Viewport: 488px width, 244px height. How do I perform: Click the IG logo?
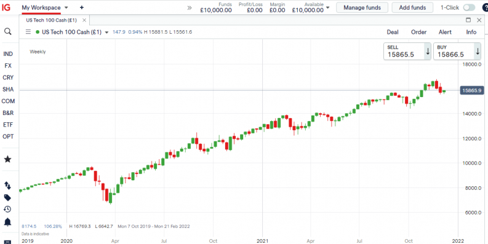click(6, 7)
